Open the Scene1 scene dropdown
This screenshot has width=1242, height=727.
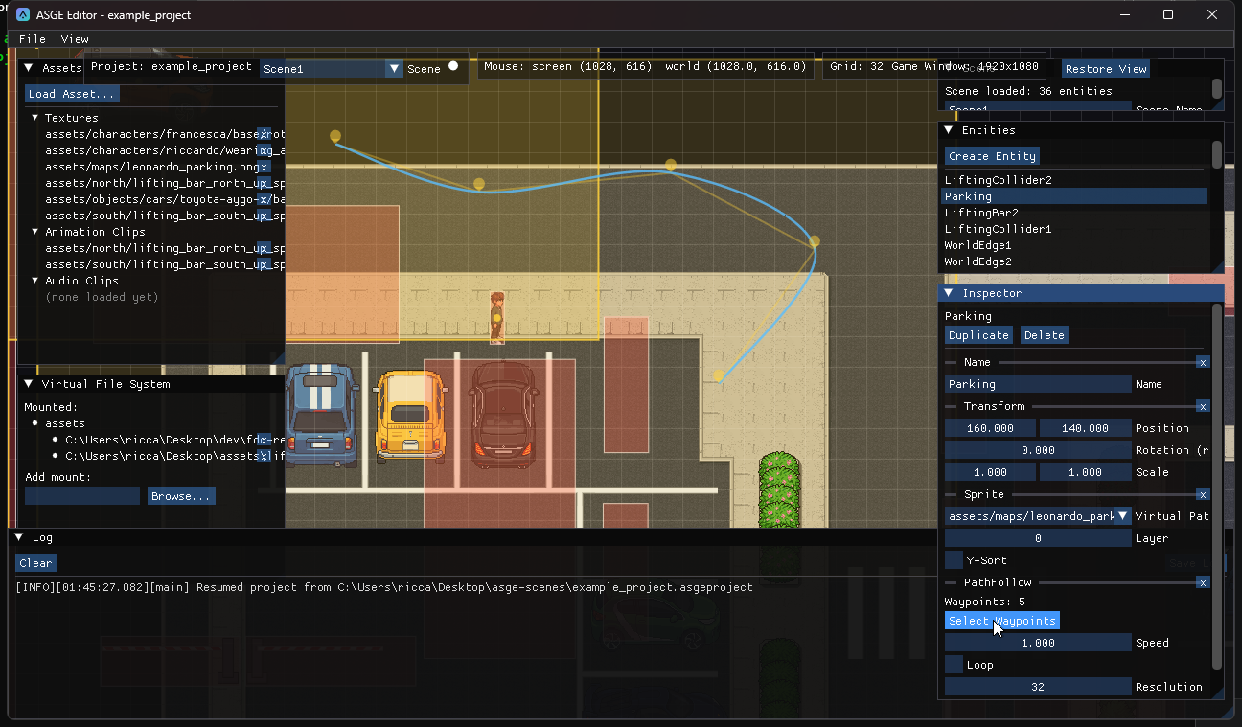tap(331, 69)
